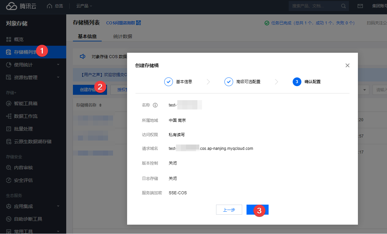Open the 内容审核 content moderation icon
387x234 pixels.
[9, 167]
